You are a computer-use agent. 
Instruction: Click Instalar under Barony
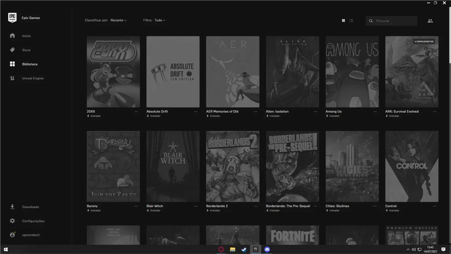(x=94, y=211)
